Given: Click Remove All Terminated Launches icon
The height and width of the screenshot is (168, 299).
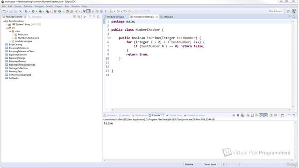Looking at the screenshot, I should click(x=242, y=115).
